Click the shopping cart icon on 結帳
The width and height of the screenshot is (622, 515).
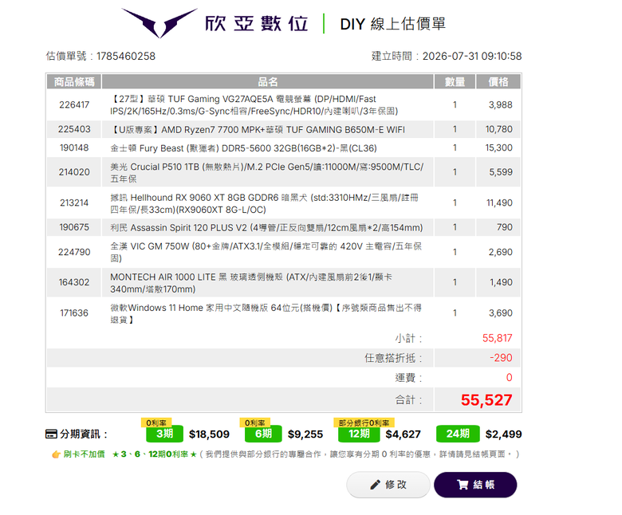[x=463, y=485]
